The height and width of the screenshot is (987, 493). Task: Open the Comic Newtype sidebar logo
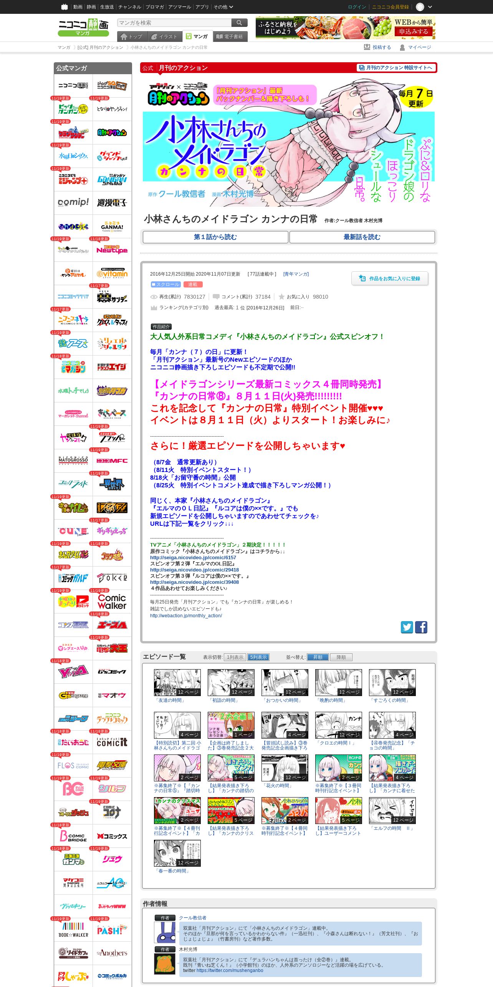click(x=112, y=249)
